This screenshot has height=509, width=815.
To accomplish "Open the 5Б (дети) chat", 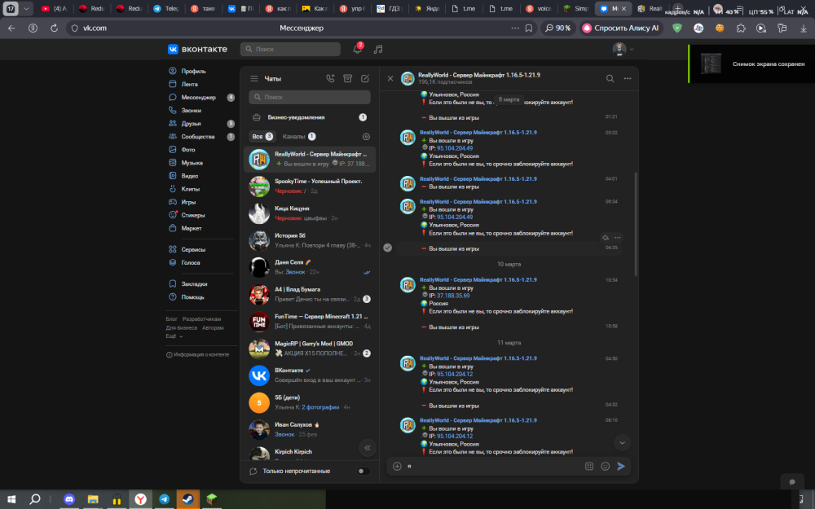I will coord(309,402).
